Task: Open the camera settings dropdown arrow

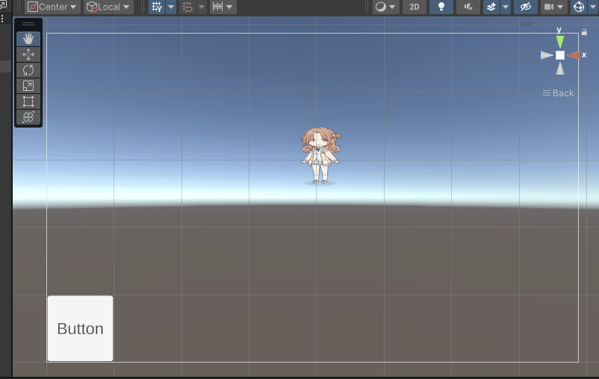Action: point(560,7)
